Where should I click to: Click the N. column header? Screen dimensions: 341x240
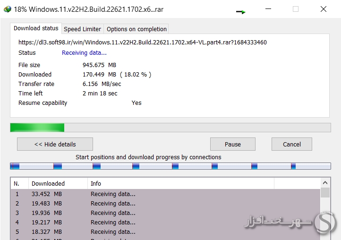tap(19, 183)
